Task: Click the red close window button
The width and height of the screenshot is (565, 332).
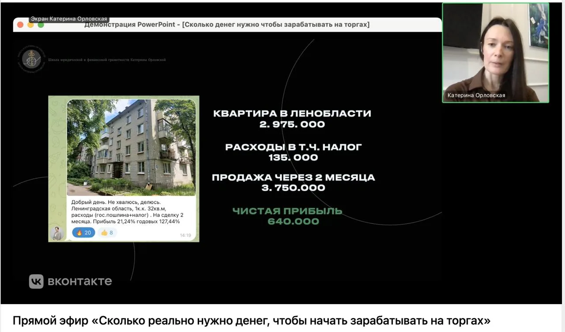Action: [20, 25]
